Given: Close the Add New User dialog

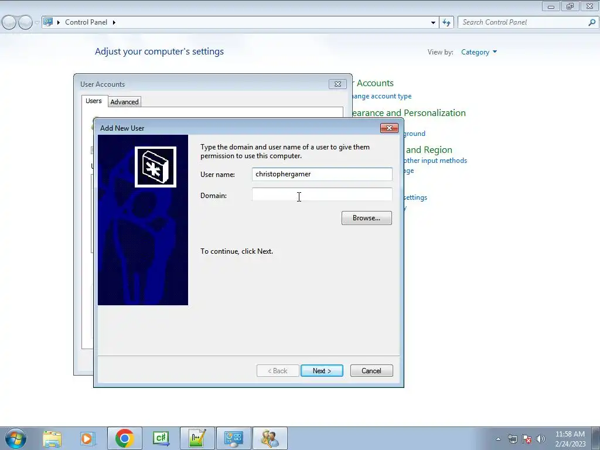Looking at the screenshot, I should (x=389, y=128).
